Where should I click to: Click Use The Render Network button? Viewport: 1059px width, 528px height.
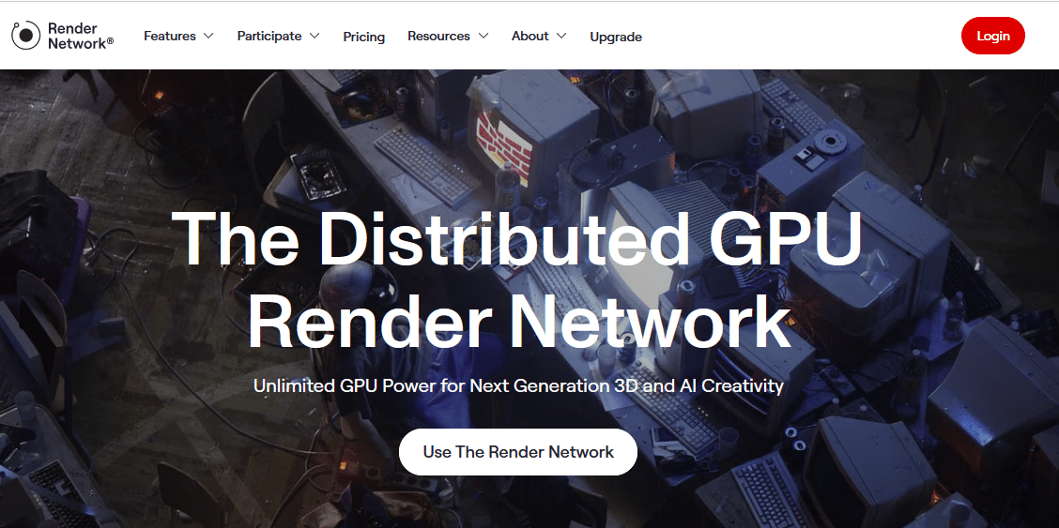click(518, 452)
